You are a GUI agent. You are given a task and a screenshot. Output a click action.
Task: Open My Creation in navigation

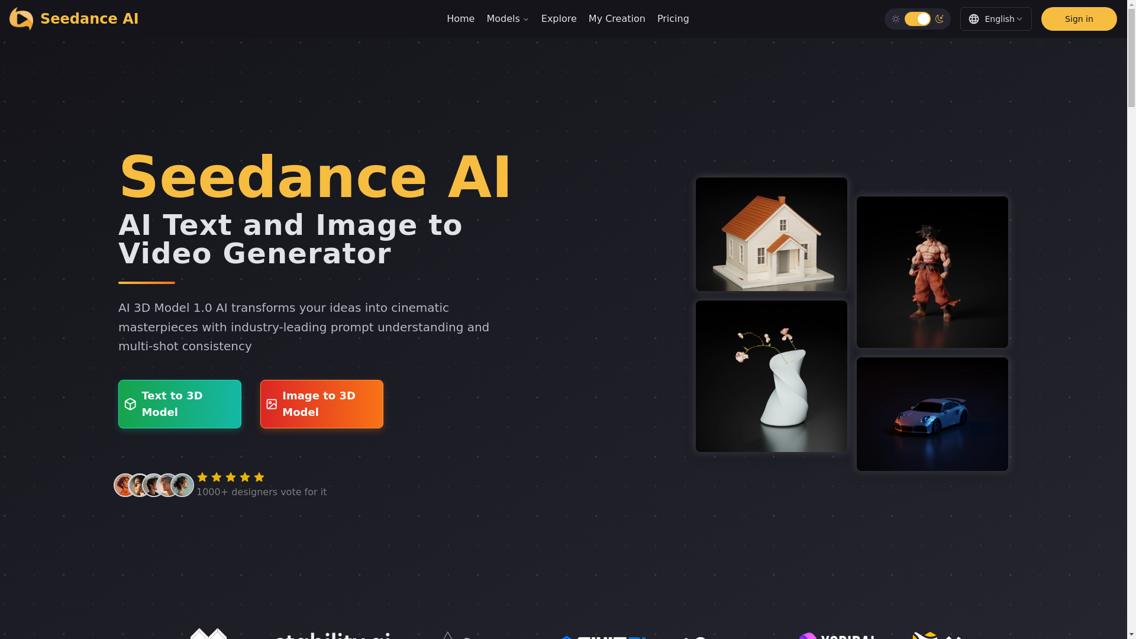pos(617,19)
